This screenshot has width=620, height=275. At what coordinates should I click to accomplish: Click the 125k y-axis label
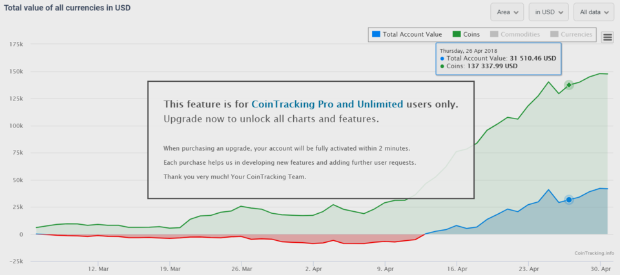coord(17,99)
